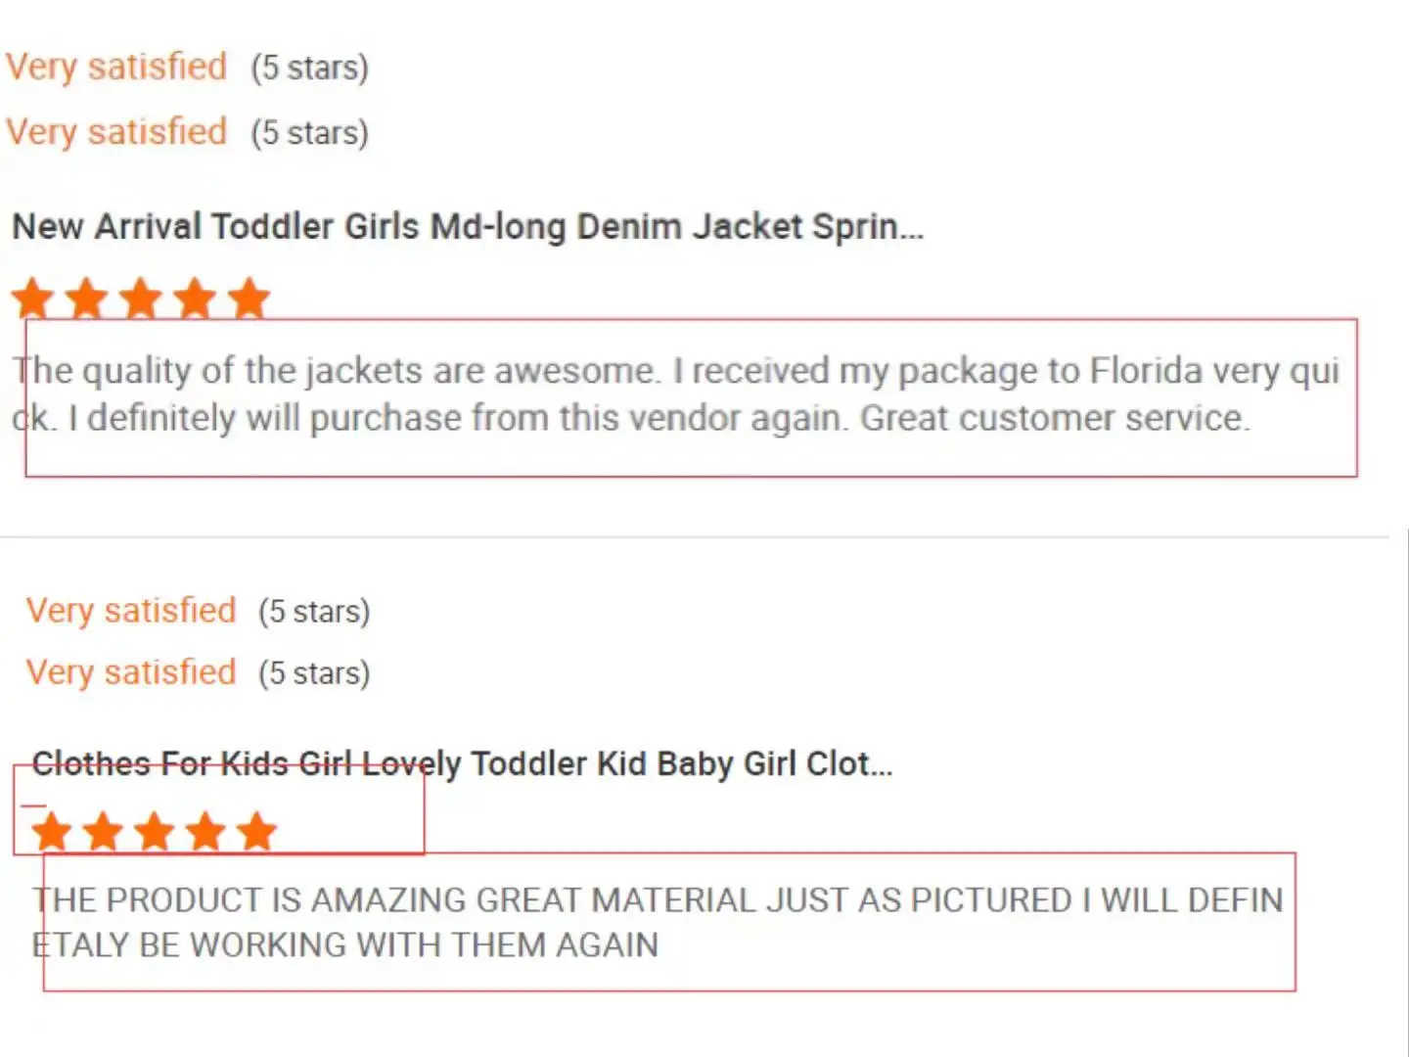Click the fourth star under the Denim Jacket review
Image resolution: width=1409 pixels, height=1057 pixels.
[x=196, y=299]
